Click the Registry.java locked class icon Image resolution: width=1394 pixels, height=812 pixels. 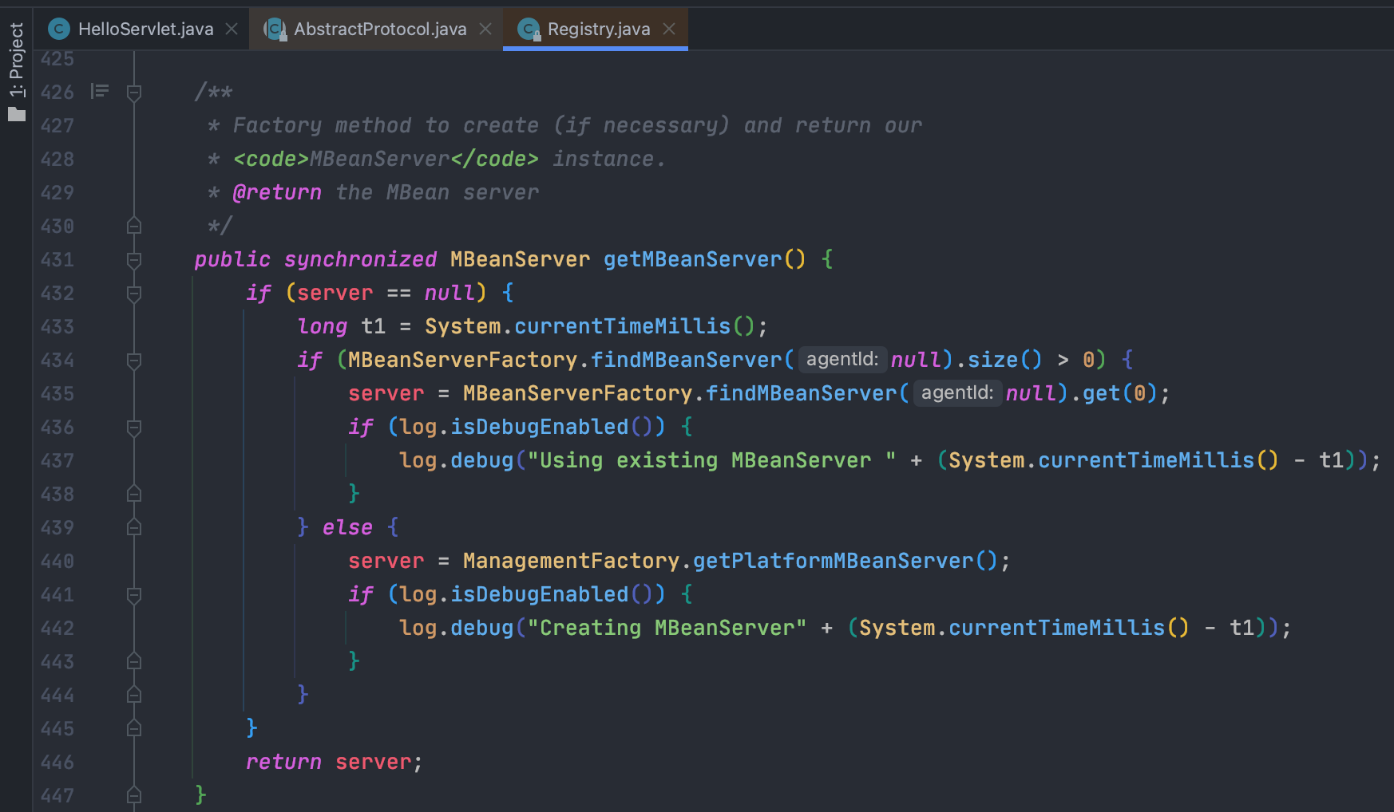point(529,30)
